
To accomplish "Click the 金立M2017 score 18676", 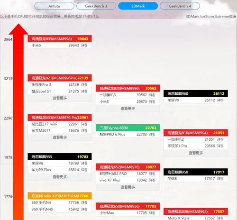I will pos(73,130).
